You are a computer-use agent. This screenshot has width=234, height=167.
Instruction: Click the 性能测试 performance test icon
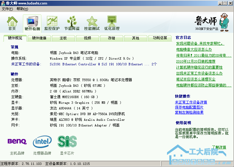92,23
